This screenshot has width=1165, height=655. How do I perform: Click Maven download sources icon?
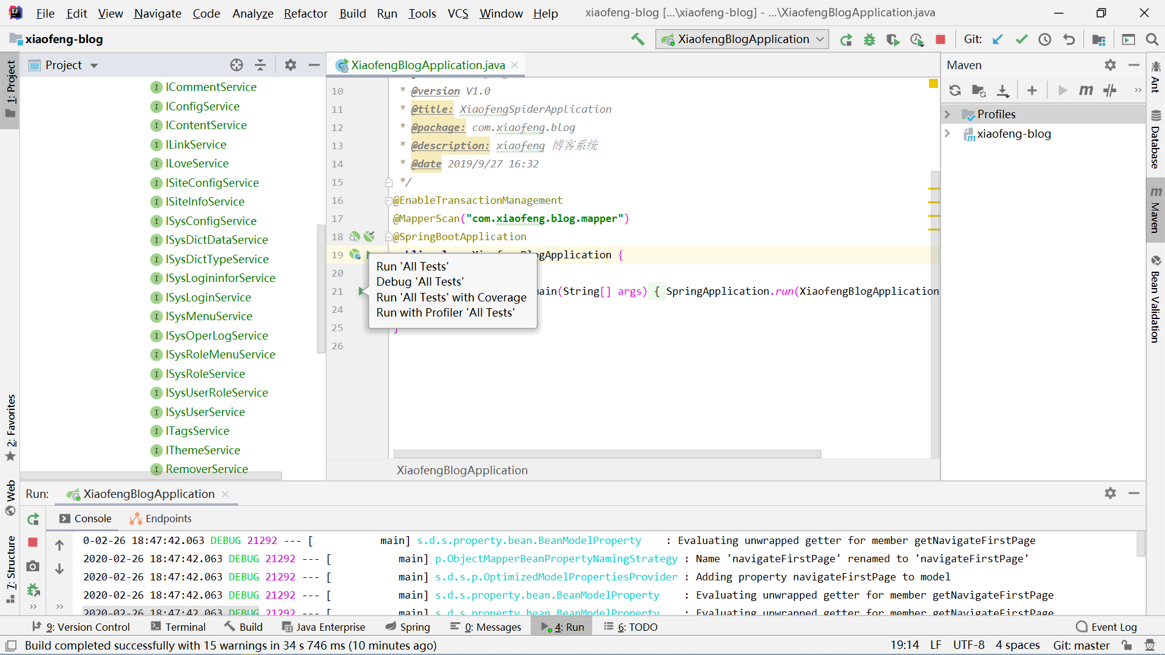click(x=1003, y=90)
